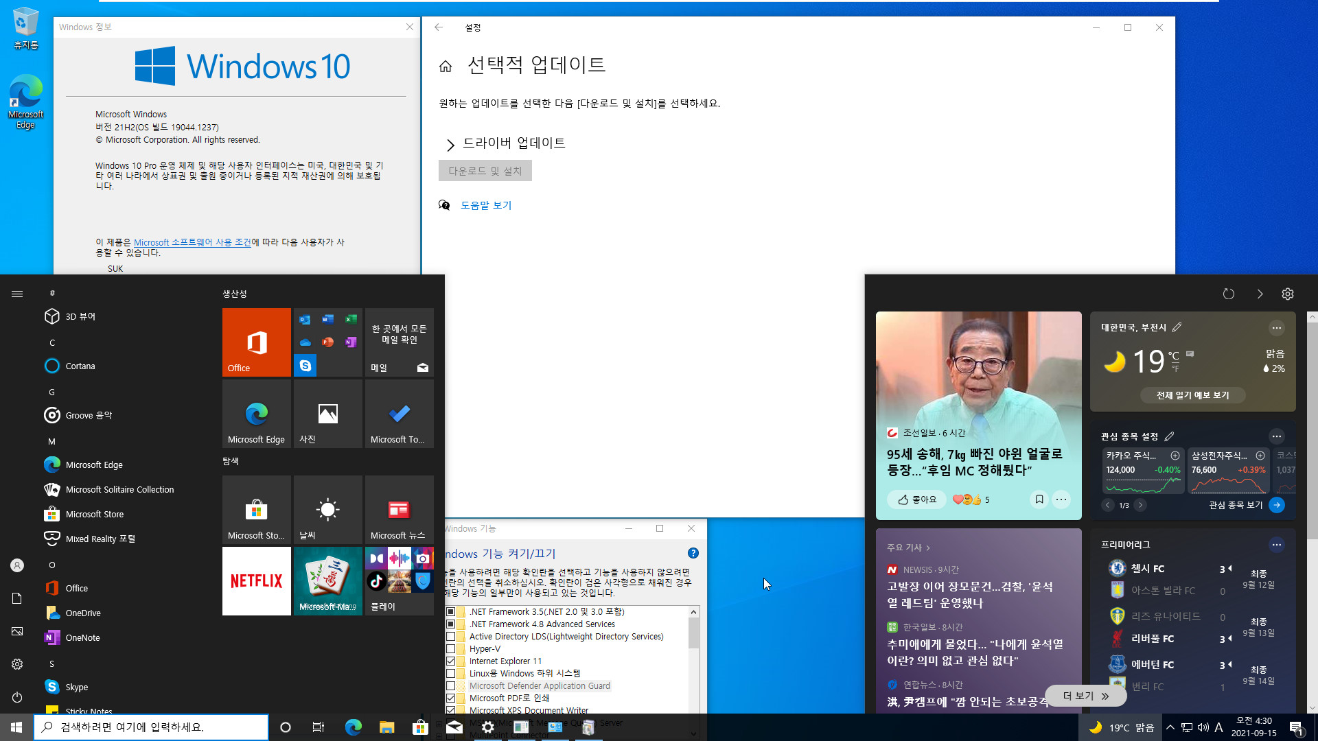Toggle .NET Framework 4.8 Advanced Services checkbox
Viewport: 1318px width, 741px height.
point(451,624)
